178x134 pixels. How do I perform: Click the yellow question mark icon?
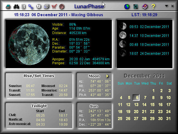pos(153,6)
